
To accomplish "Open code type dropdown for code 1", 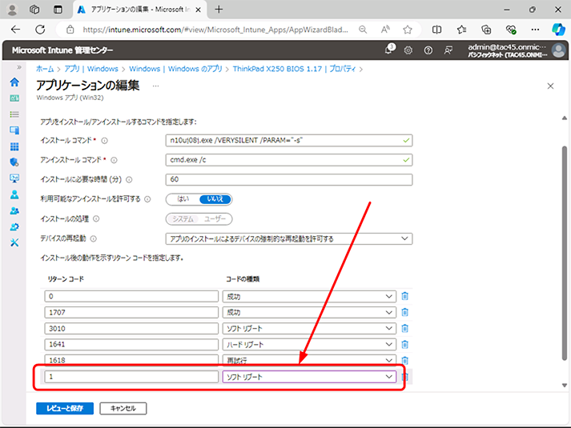I will click(309, 377).
